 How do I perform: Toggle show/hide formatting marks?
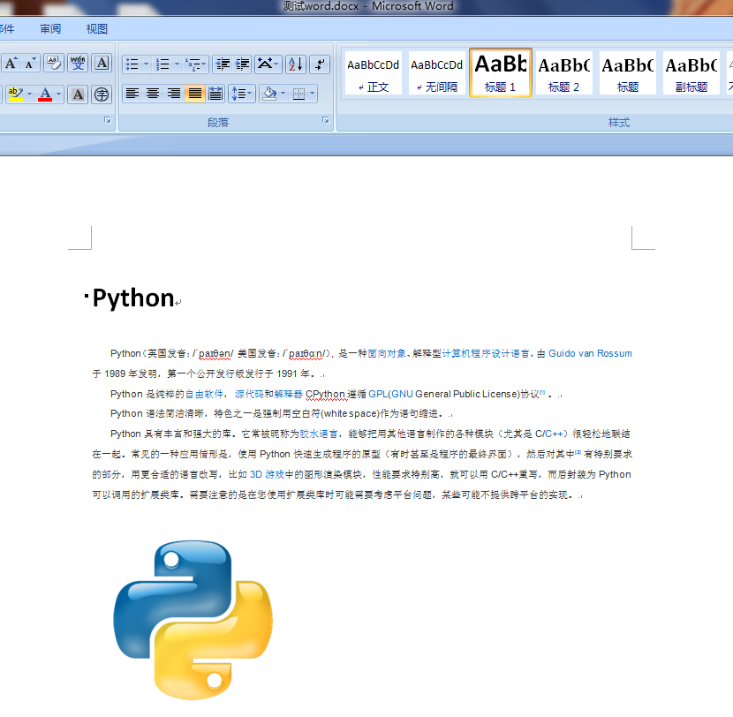[321, 64]
